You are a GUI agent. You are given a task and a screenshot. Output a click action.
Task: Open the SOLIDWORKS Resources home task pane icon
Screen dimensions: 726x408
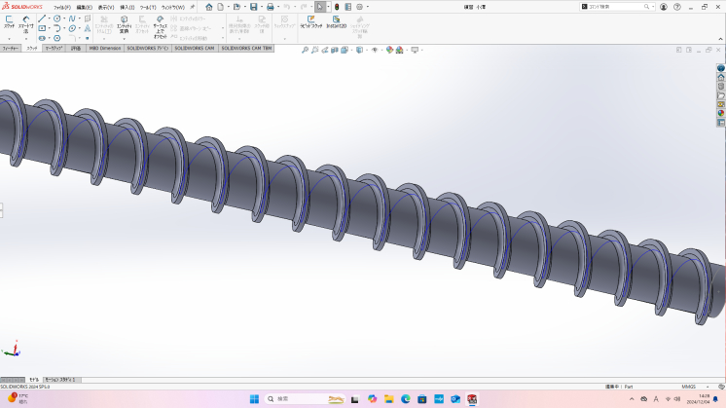(721, 77)
